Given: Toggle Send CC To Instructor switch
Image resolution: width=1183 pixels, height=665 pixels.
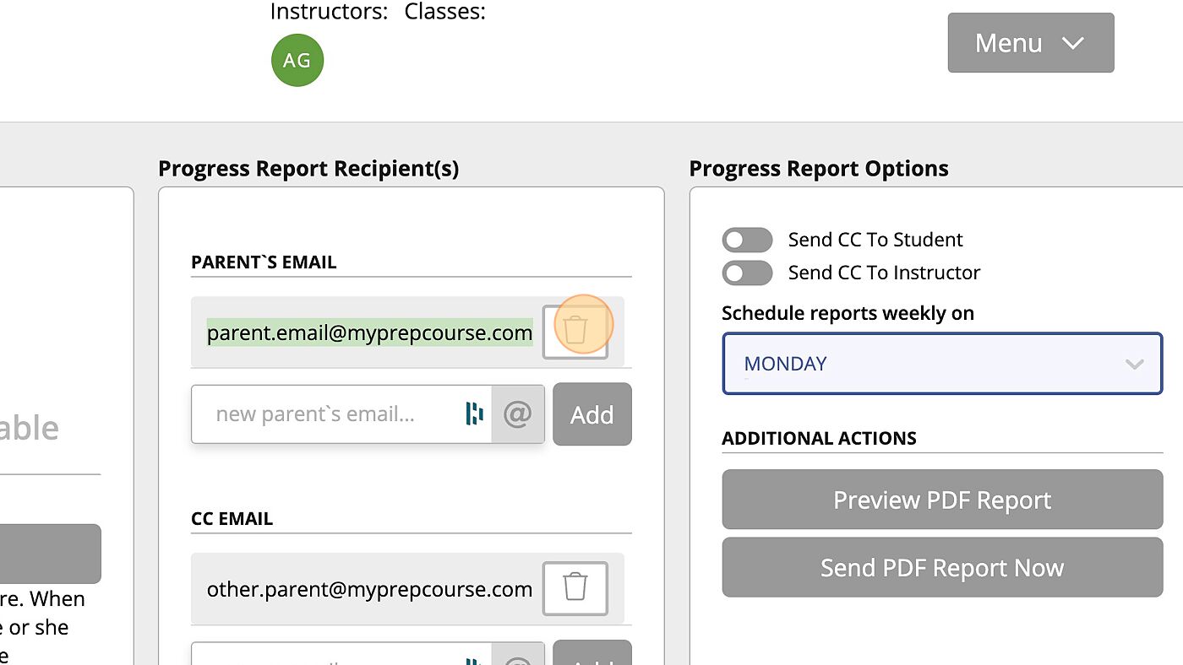Looking at the screenshot, I should coord(747,273).
